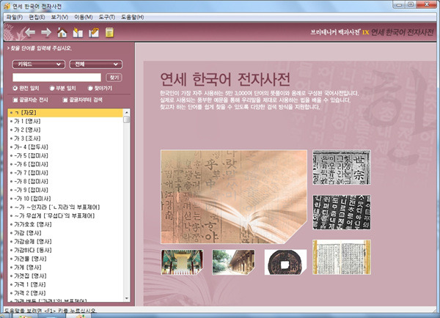The height and width of the screenshot is (318, 440).
Task: Open the 이동(M) menu
Action: point(84,17)
